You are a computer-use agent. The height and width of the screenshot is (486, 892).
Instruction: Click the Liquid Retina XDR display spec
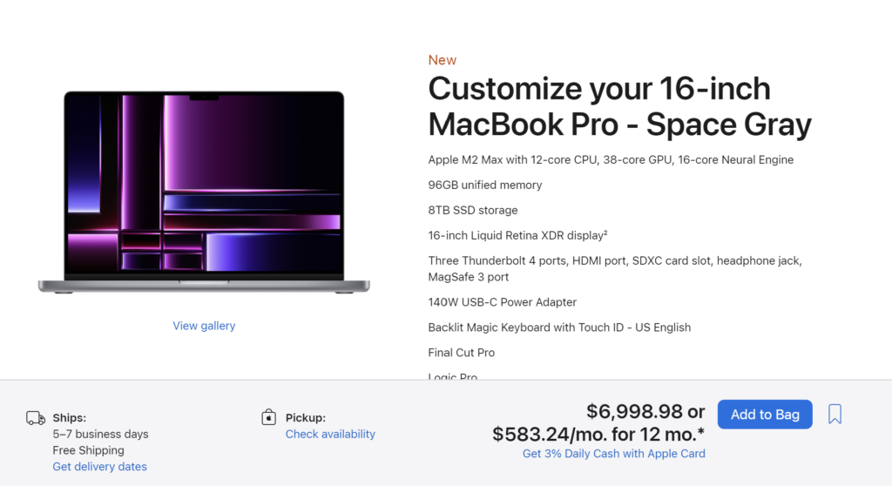click(x=517, y=235)
